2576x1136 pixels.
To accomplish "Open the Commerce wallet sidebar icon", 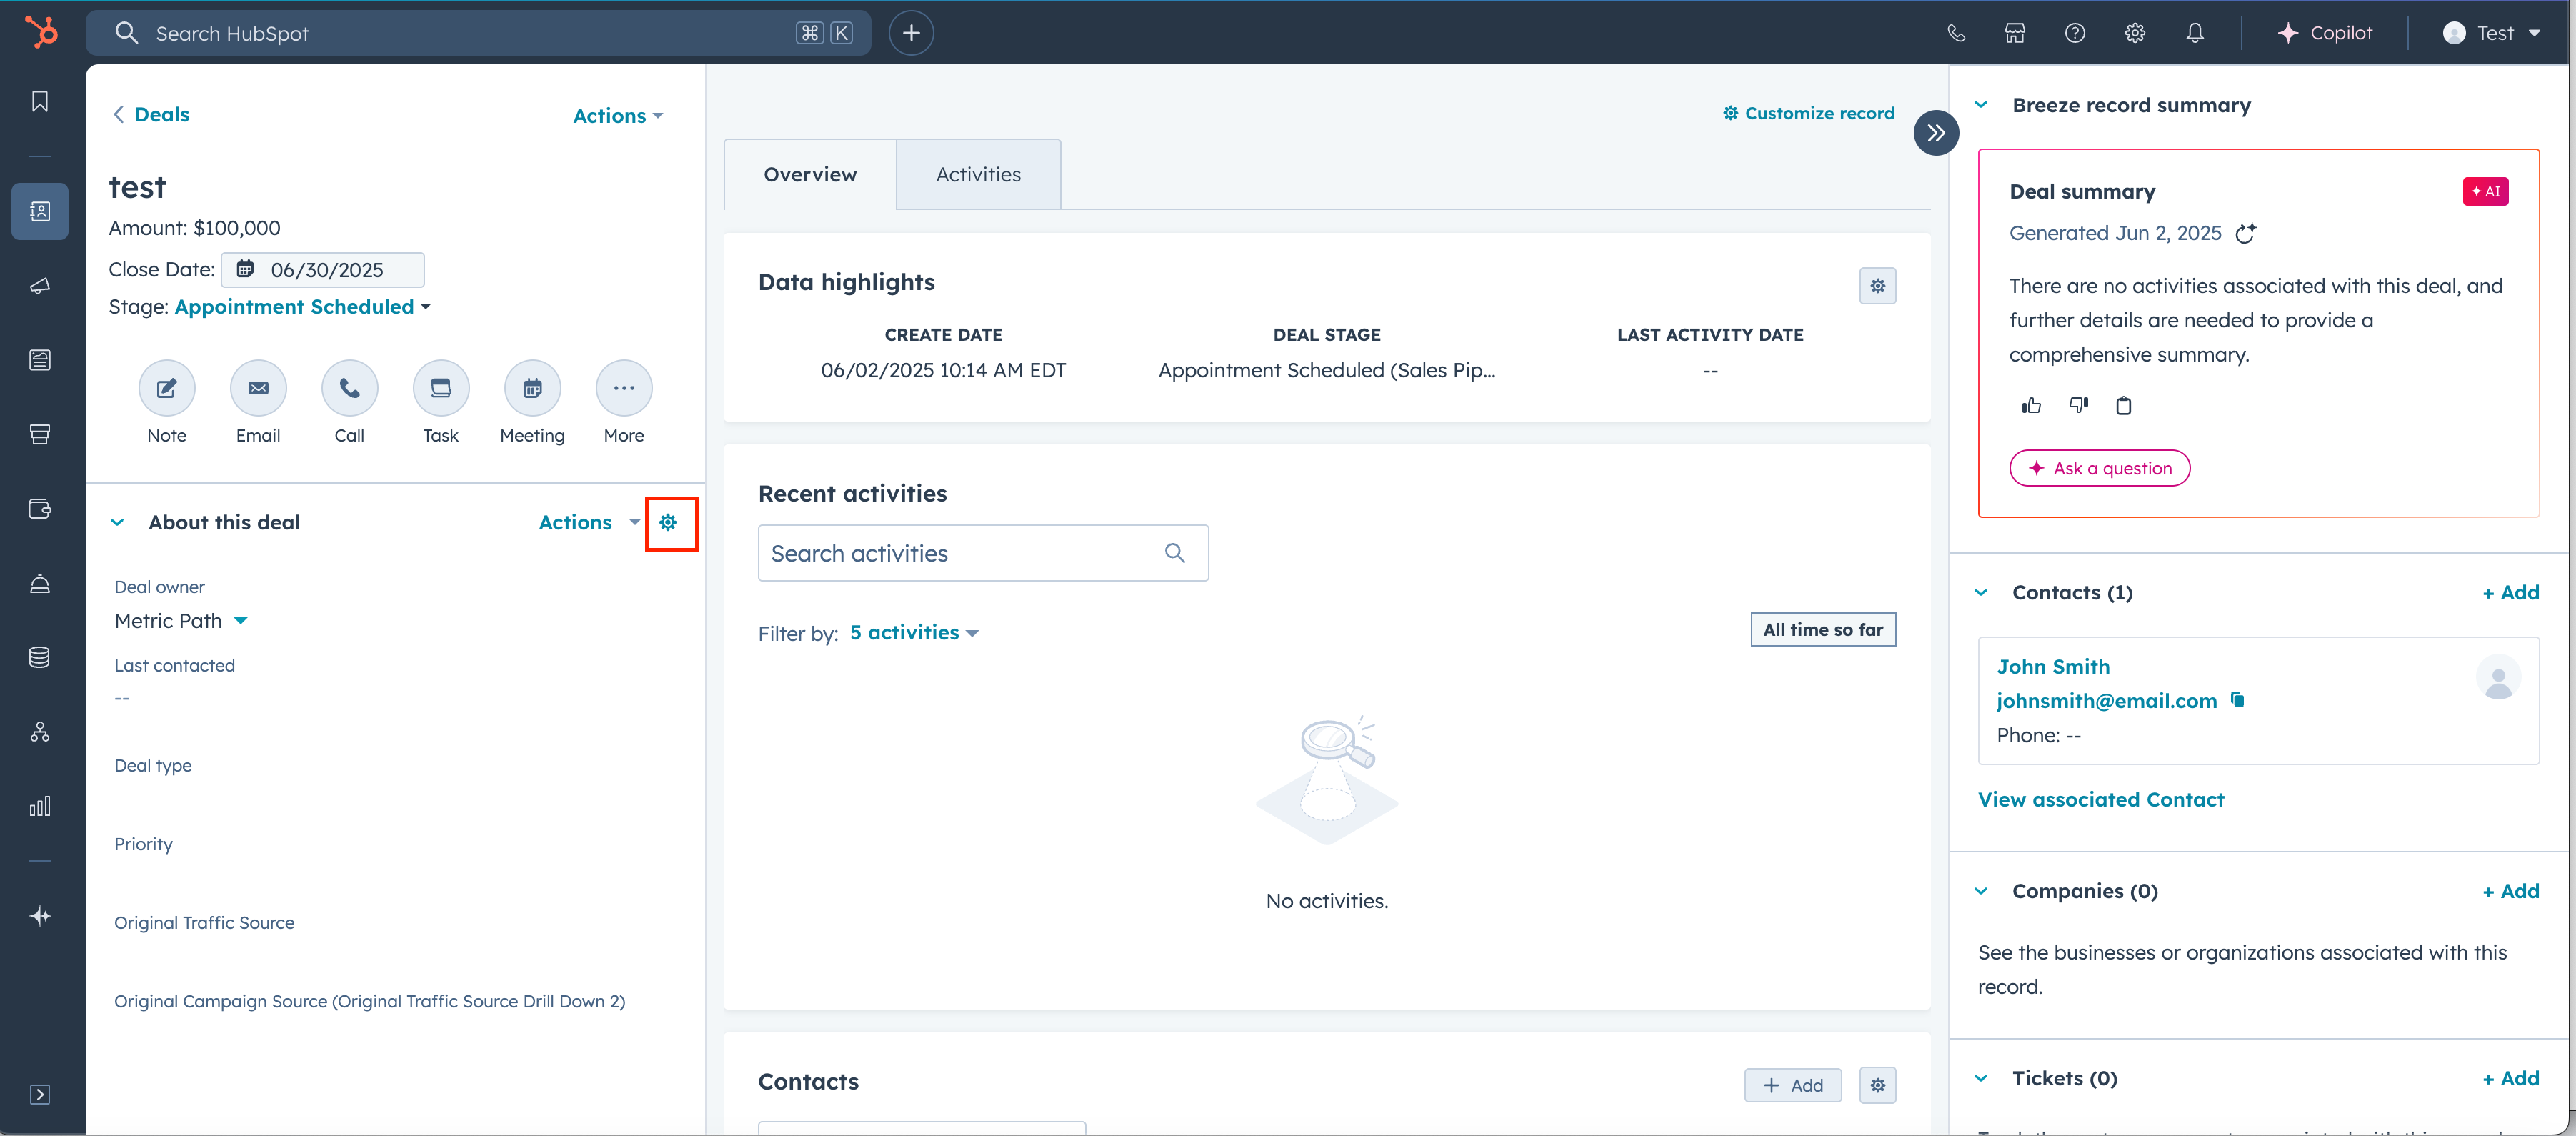I will tap(40, 509).
